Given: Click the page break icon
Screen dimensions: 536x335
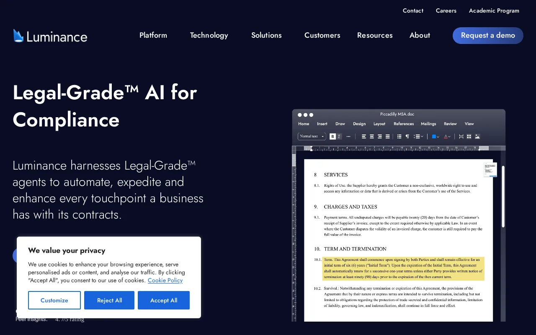Looking at the screenshot, I should tap(461, 137).
